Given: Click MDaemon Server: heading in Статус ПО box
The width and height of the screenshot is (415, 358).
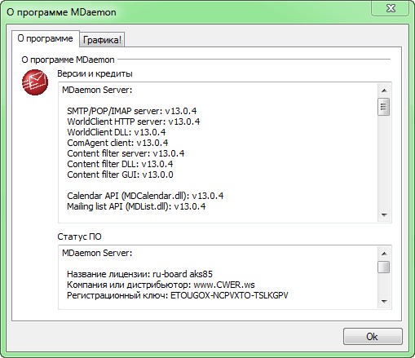Looking at the screenshot, I should click(x=97, y=253).
